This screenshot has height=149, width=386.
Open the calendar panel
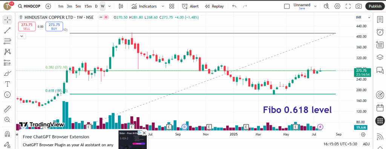pyautogui.click(x=380, y=108)
